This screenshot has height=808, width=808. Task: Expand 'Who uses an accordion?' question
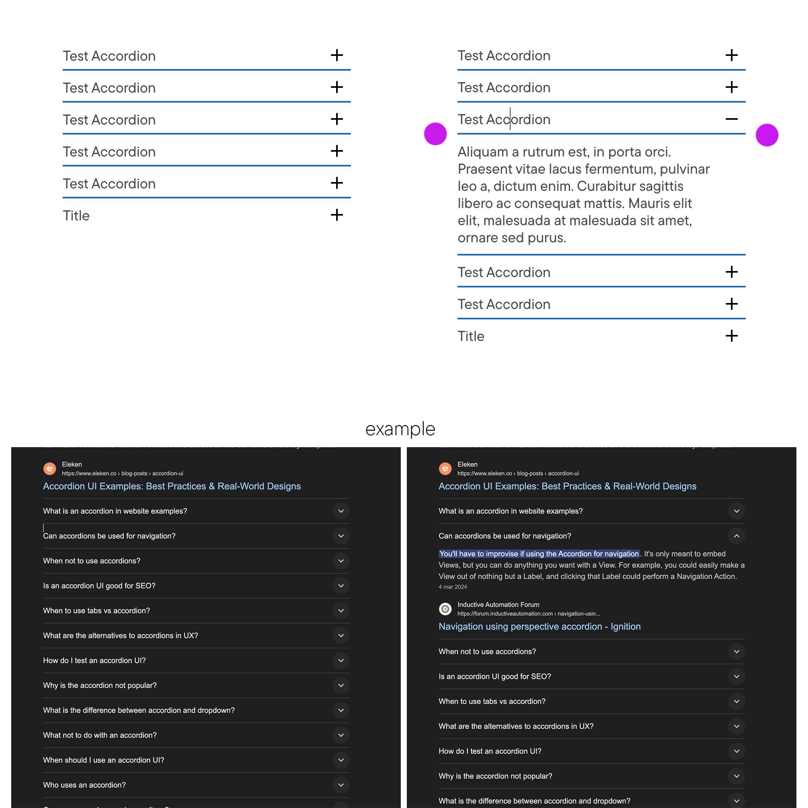341,785
